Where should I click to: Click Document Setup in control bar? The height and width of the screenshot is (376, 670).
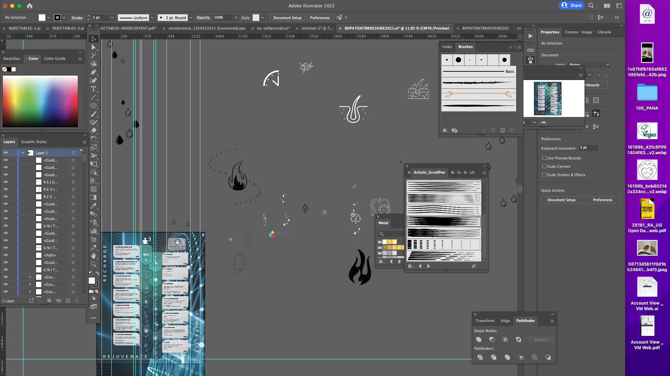287,18
